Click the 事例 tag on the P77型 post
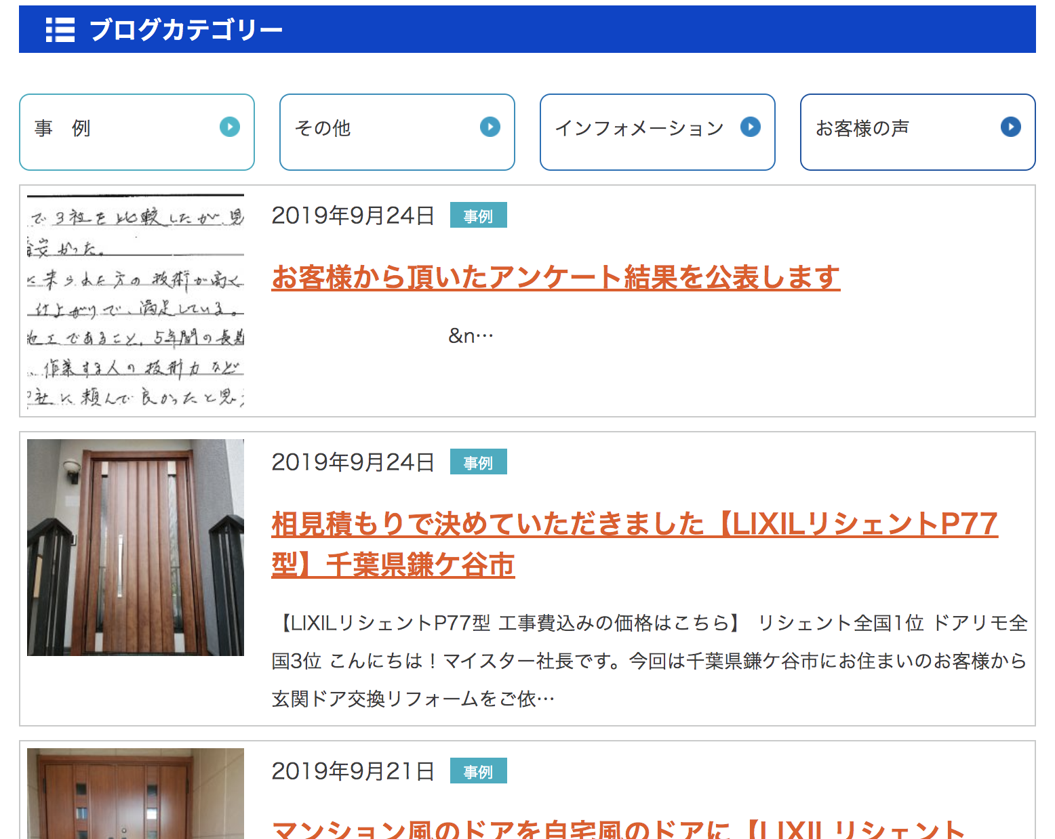Viewport: 1055px width, 839px height. click(x=479, y=462)
